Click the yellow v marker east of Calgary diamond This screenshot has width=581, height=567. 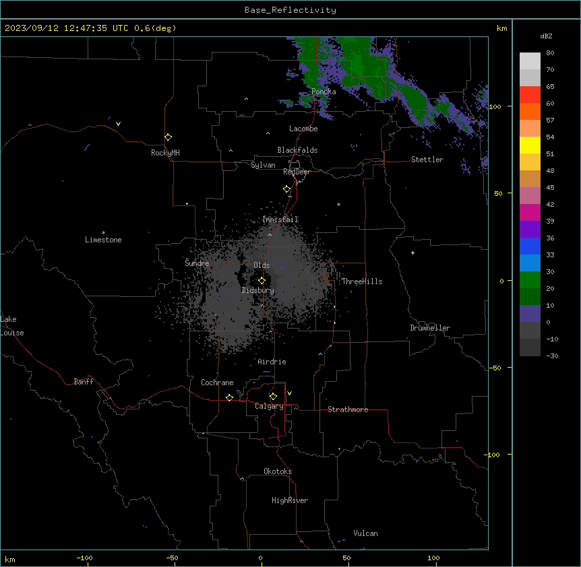289,393
